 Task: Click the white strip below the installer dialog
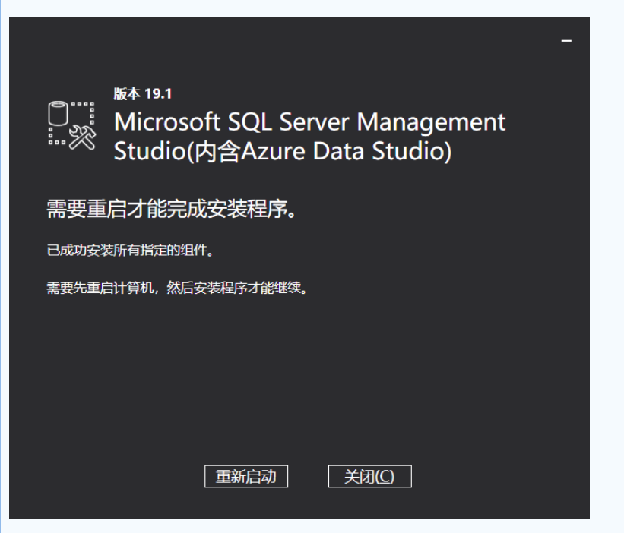[299, 526]
